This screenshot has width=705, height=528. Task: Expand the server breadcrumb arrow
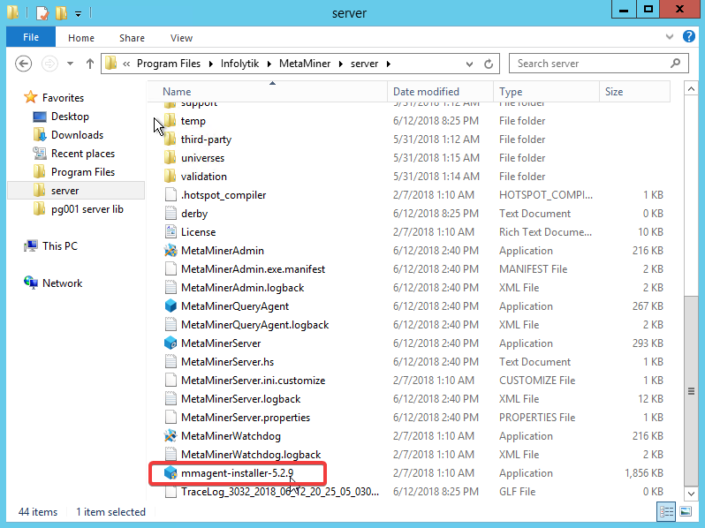389,64
